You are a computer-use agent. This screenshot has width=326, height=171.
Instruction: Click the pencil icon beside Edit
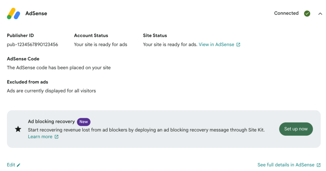point(18,165)
